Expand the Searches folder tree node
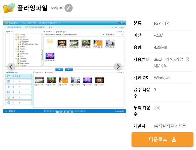This screenshot has height=150, width=196. (16, 37)
